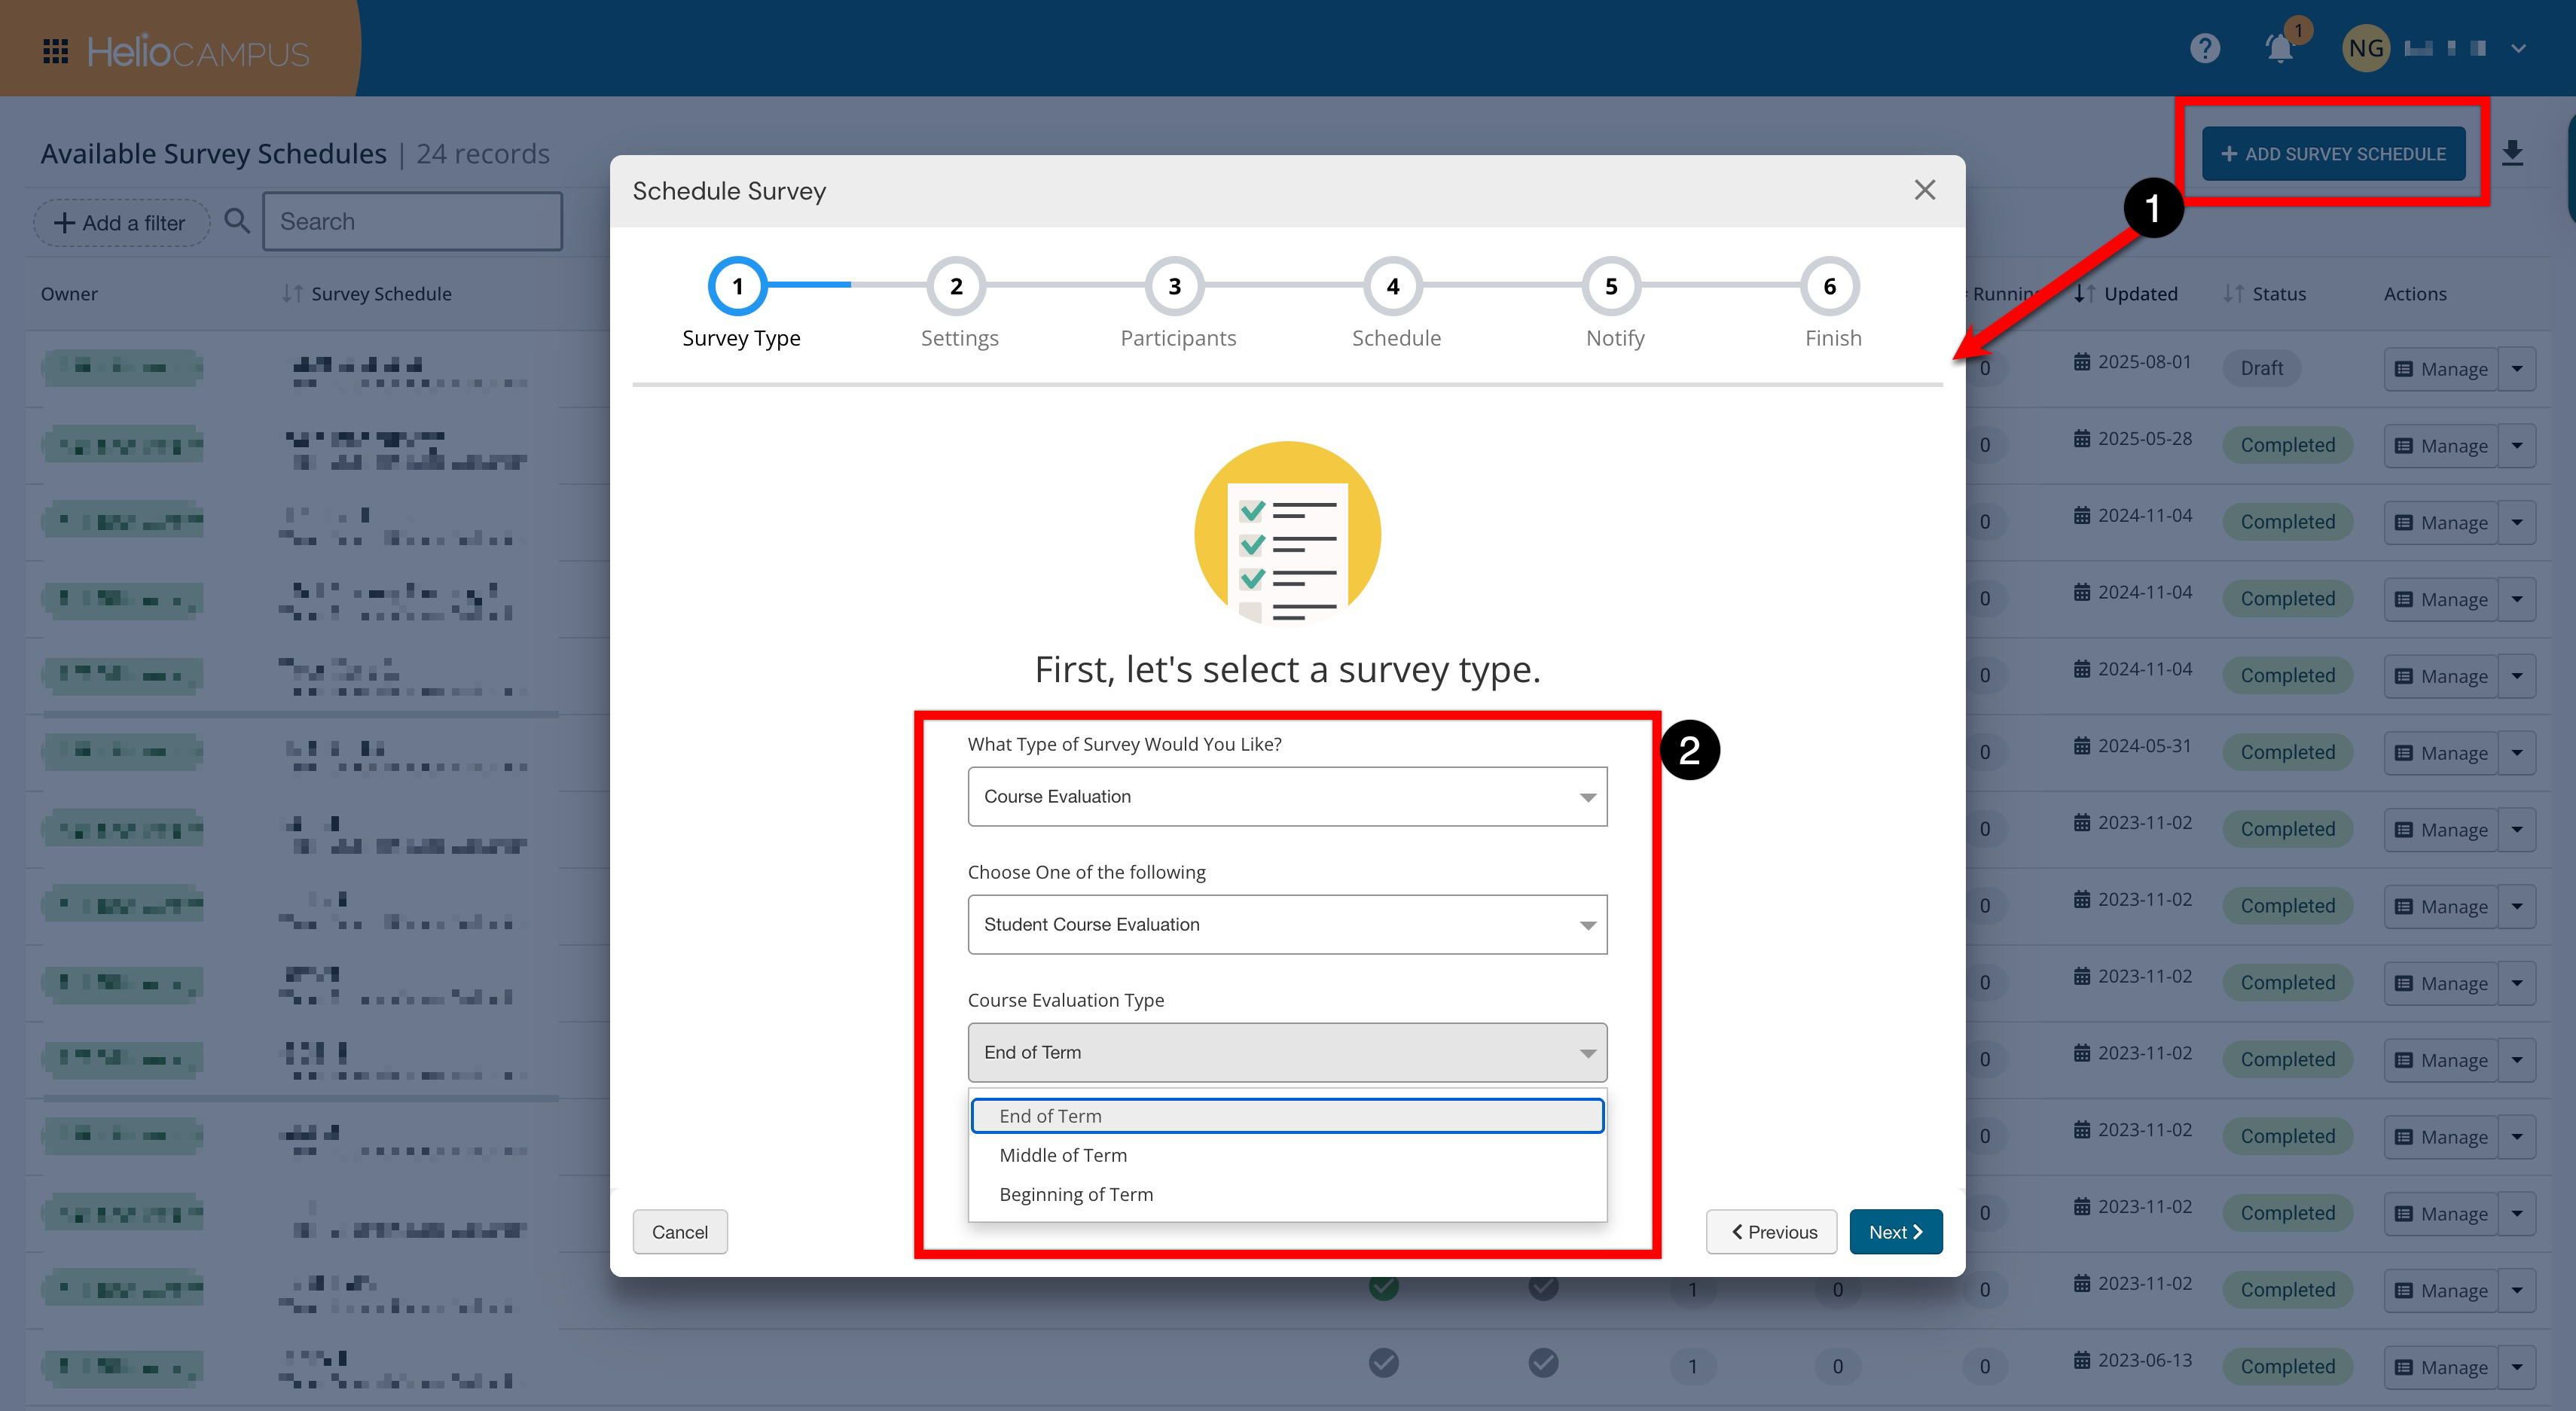
Task: Click the search magnifier icon
Action: point(237,221)
